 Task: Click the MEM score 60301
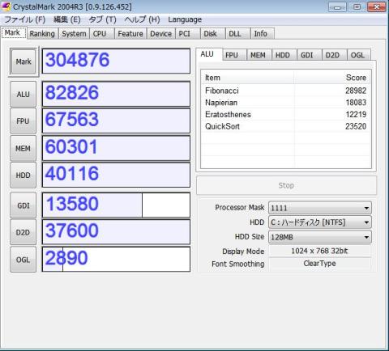(x=116, y=148)
